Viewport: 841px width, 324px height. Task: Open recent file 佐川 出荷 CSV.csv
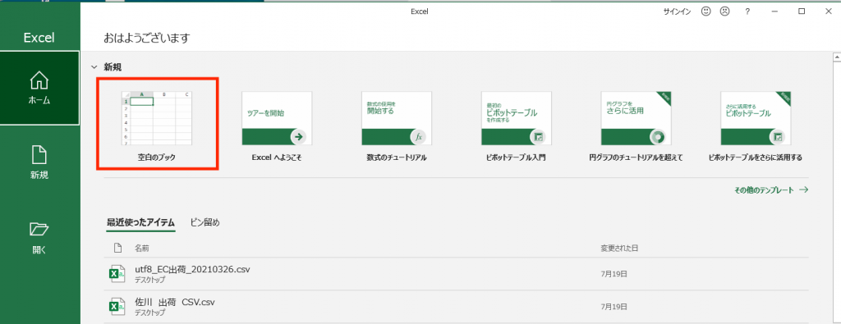pyautogui.click(x=457, y=306)
